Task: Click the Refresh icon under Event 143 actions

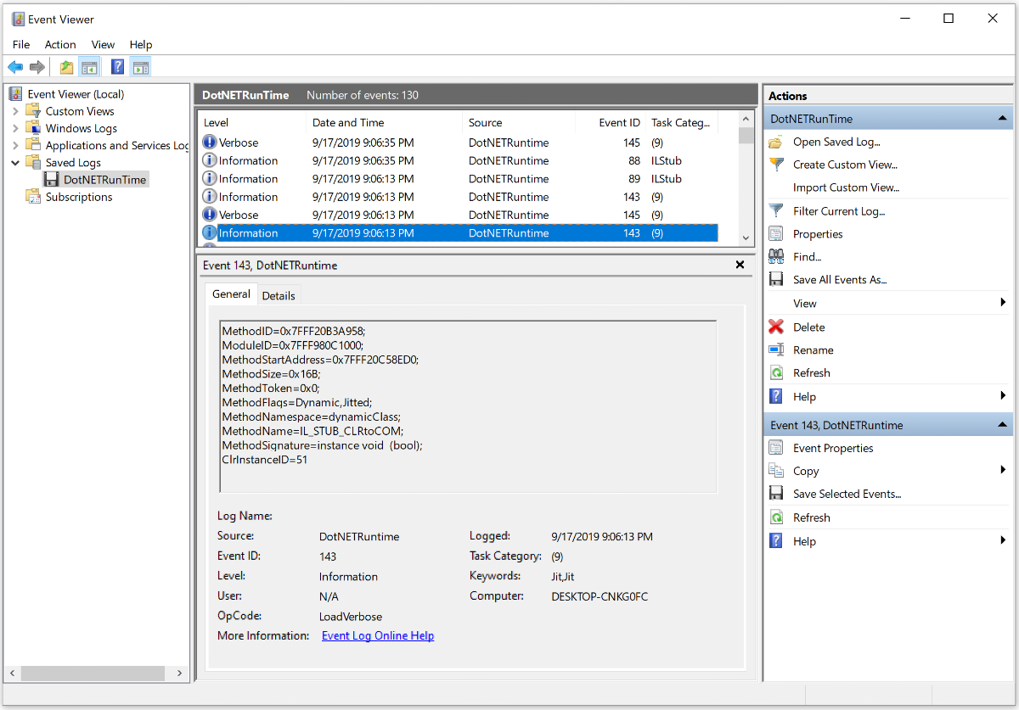Action: 776,517
